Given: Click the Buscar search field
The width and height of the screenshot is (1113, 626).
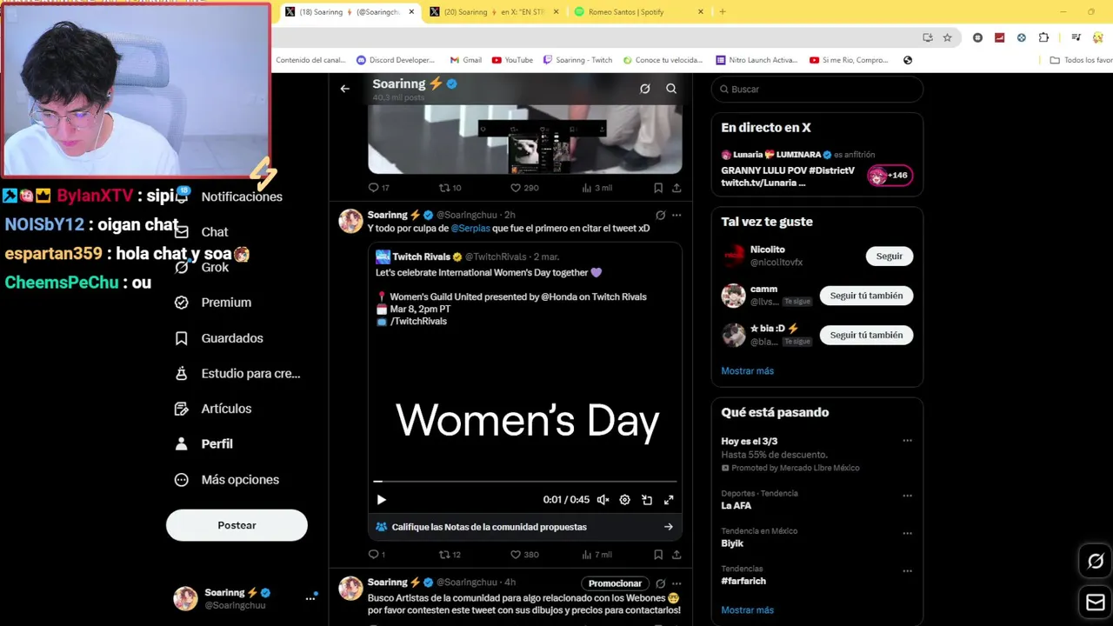Looking at the screenshot, I should coord(817,90).
